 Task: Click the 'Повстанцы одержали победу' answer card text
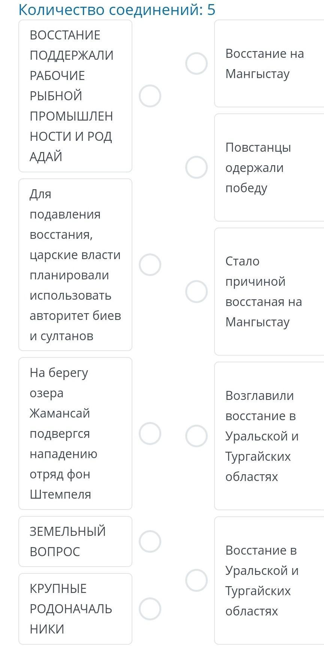tap(258, 167)
